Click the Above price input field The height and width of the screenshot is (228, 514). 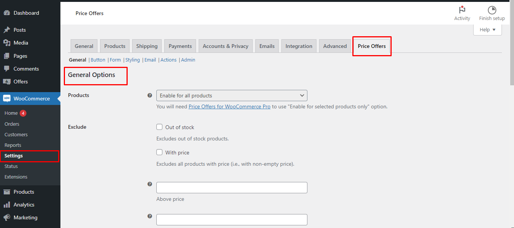tap(232, 188)
